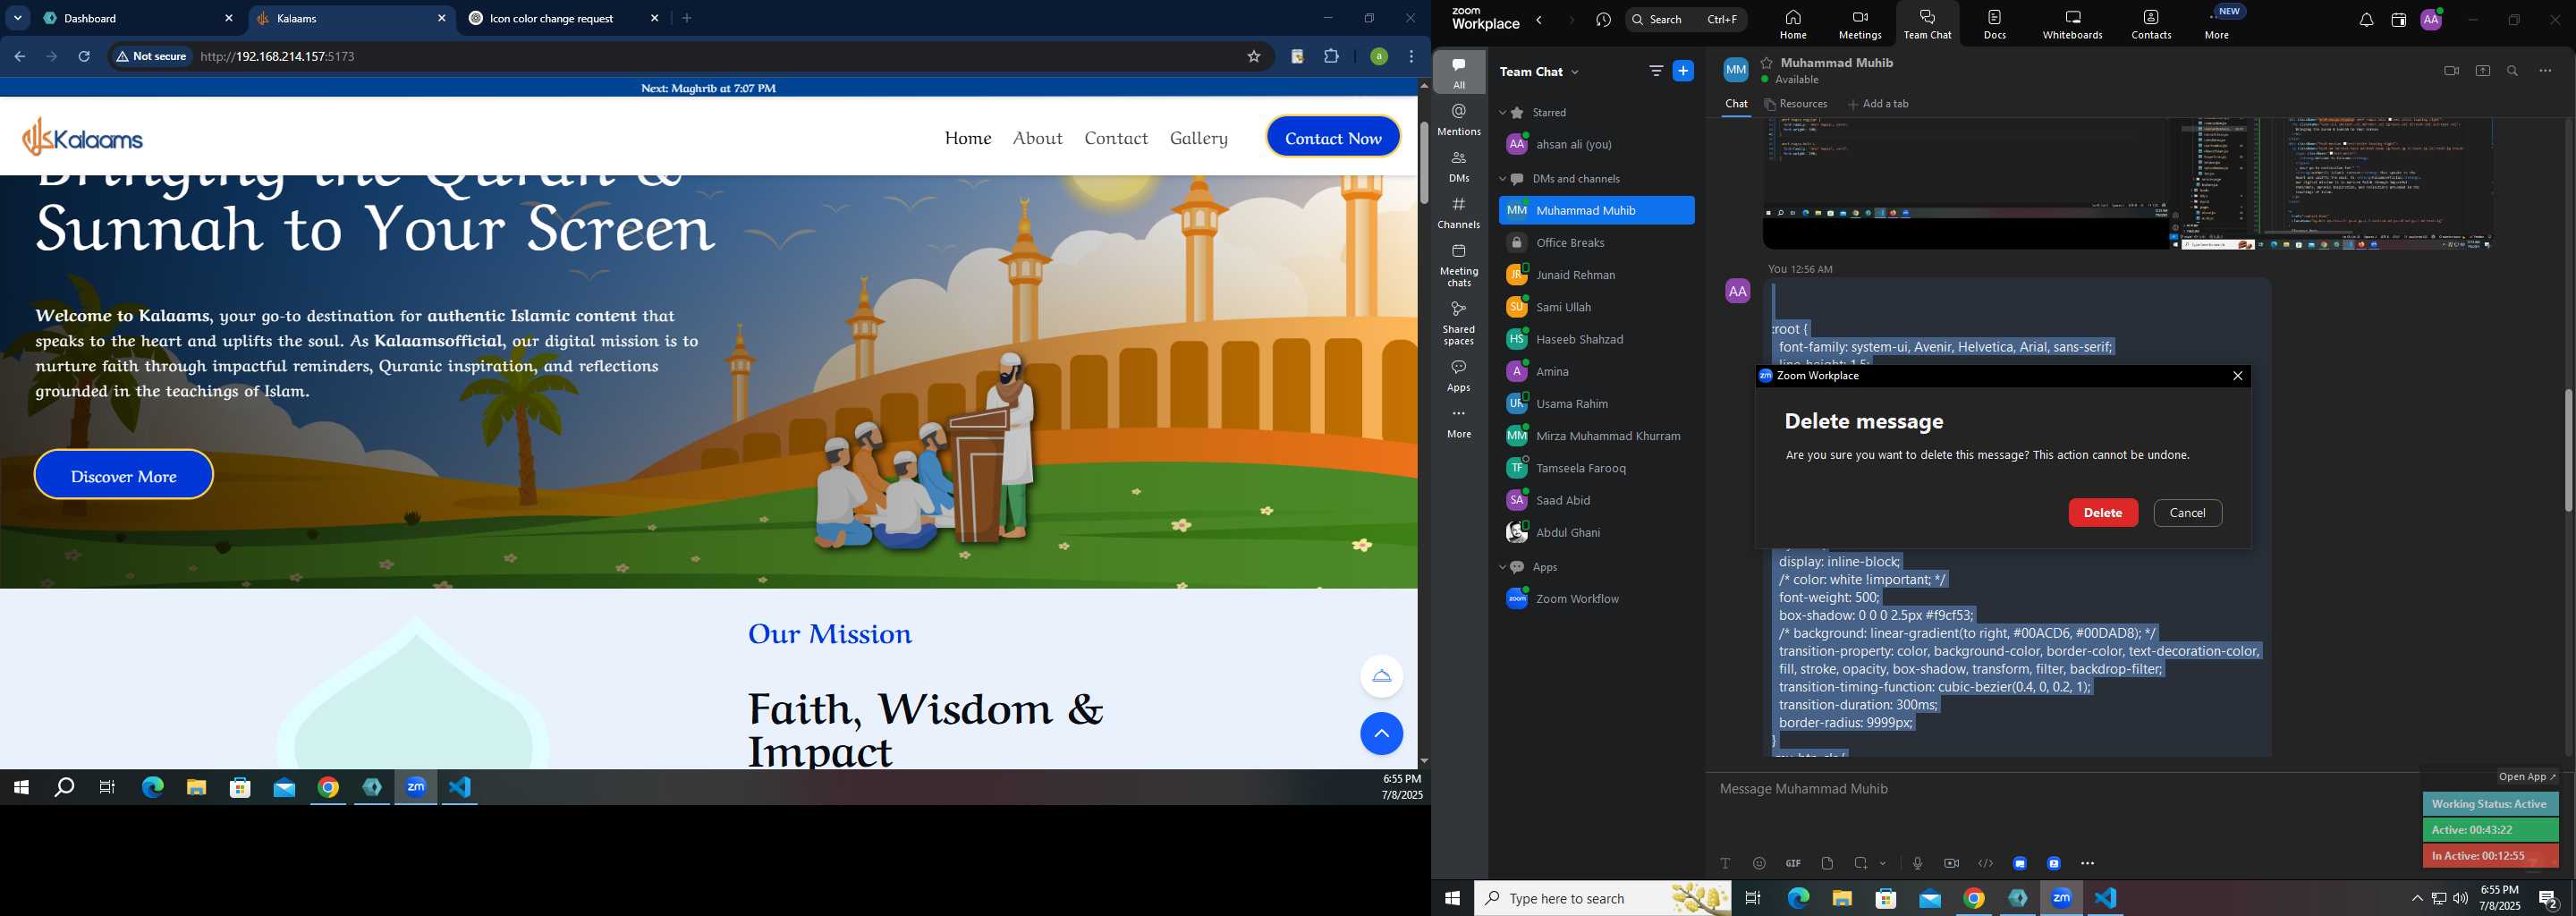The height and width of the screenshot is (916, 2576).
Task: Open the DMs section in sidebar
Action: (x=1459, y=166)
